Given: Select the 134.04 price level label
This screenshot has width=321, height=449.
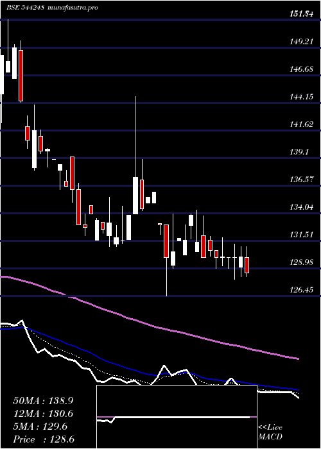Looking at the screenshot, I should pyautogui.click(x=300, y=207).
